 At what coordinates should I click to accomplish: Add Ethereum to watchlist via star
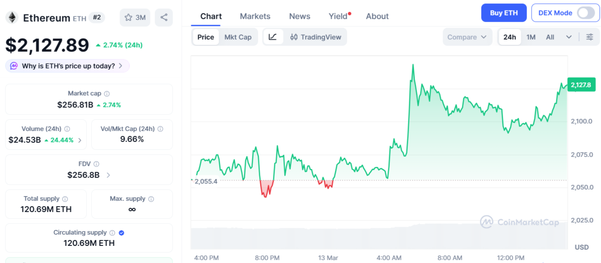coord(127,17)
